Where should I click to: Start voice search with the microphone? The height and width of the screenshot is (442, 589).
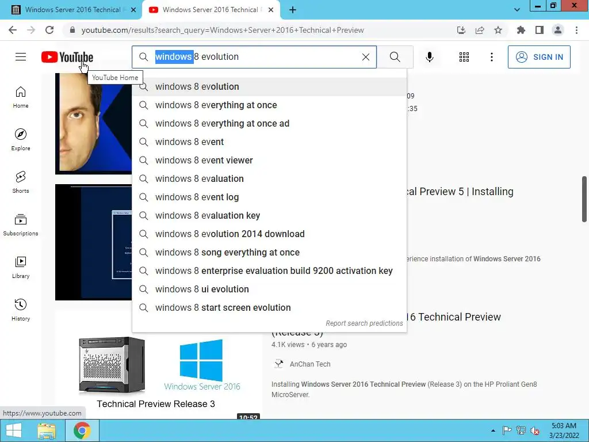[429, 57]
